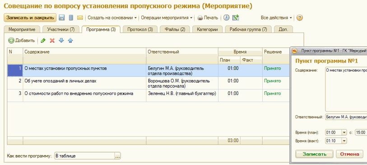The width and height of the screenshot is (367, 165).
Task: Click cell Воронцова О.М. in the table
Action: (x=182, y=84)
